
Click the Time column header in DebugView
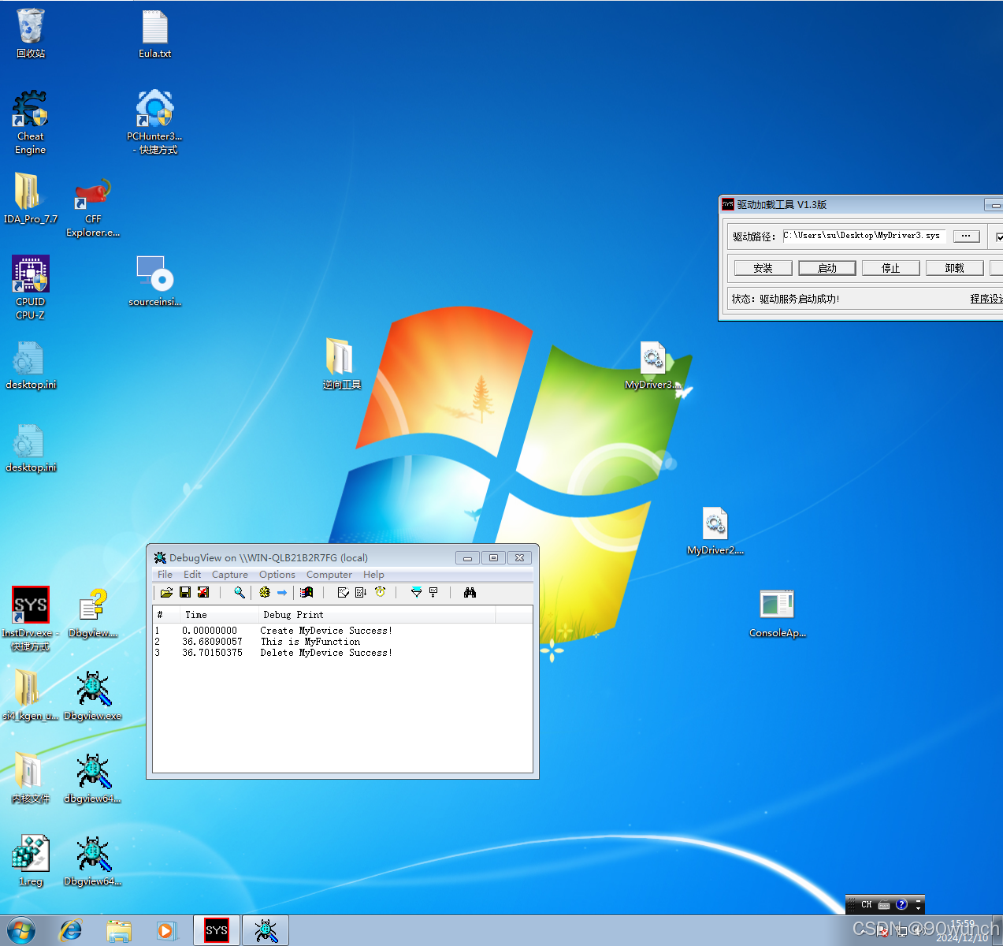pos(217,615)
